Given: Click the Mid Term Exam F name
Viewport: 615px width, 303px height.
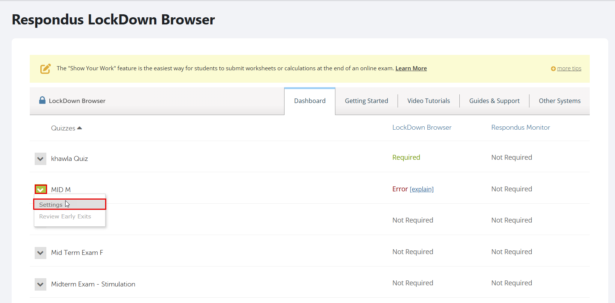Looking at the screenshot, I should pyautogui.click(x=77, y=253).
